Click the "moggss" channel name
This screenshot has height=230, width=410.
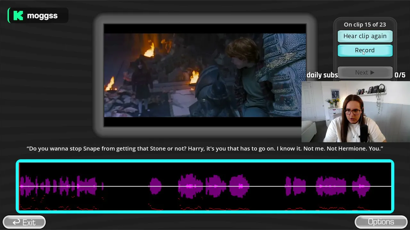point(42,16)
